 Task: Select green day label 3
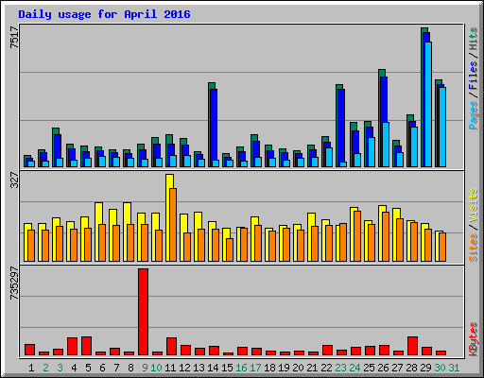(60, 368)
